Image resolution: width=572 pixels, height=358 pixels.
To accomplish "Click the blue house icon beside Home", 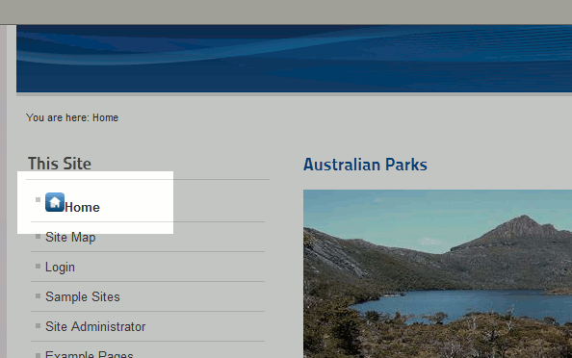I will pyautogui.click(x=55, y=202).
